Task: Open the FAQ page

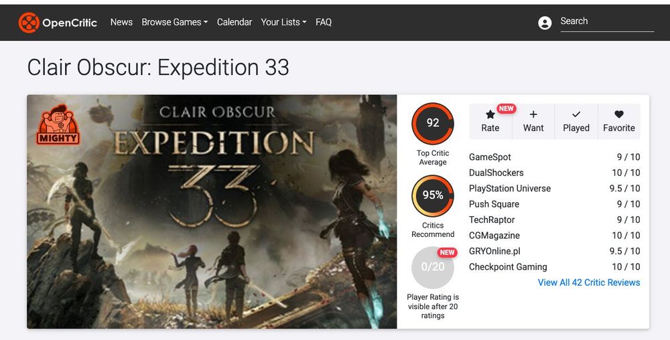Action: [324, 22]
